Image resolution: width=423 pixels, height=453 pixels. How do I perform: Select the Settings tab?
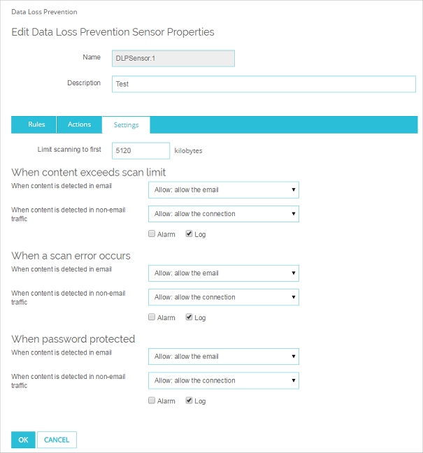[126, 125]
